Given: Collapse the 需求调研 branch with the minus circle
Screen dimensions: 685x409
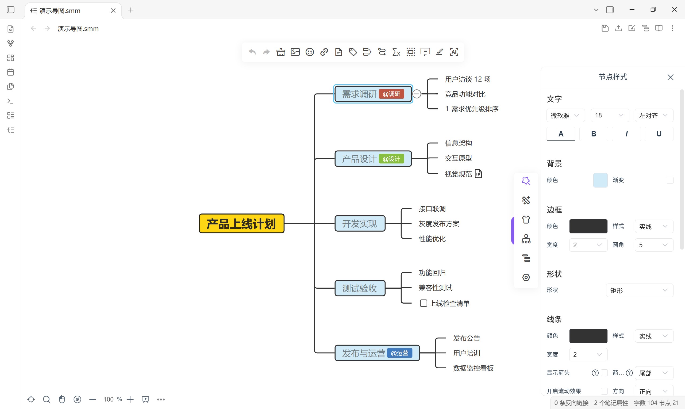Looking at the screenshot, I should (x=417, y=94).
